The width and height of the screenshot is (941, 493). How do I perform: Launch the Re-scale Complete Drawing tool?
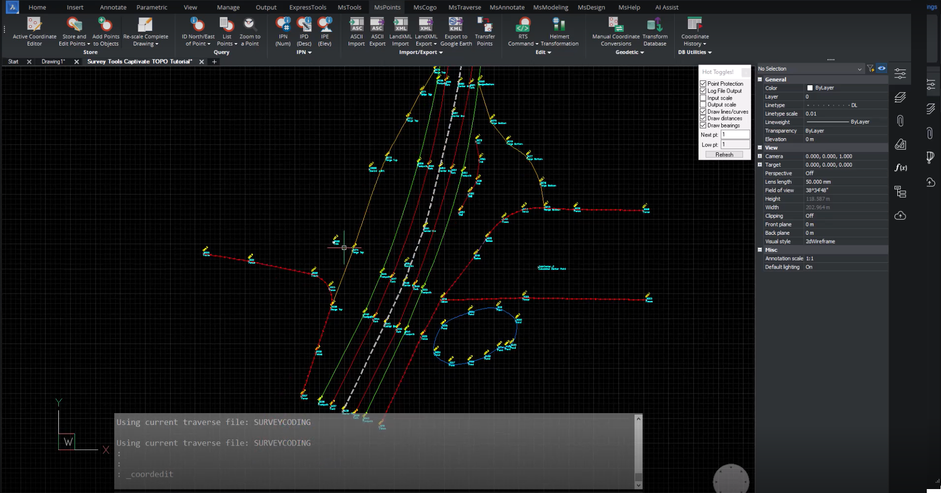(x=146, y=30)
